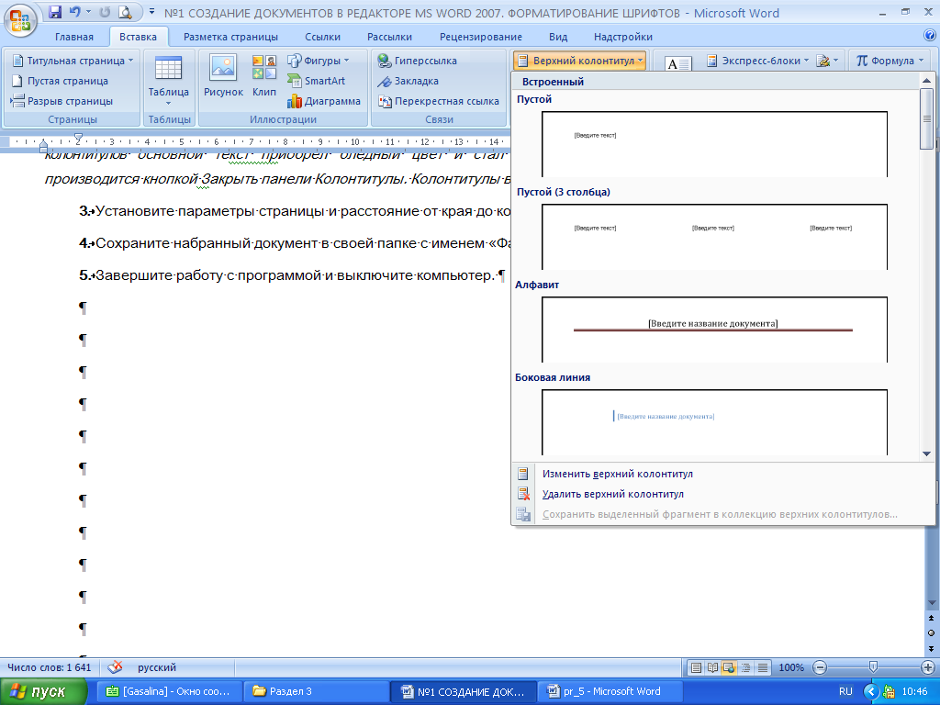Screen dimensions: 940x705
Task: Click the text box (Надпись) icon
Action: [678, 63]
